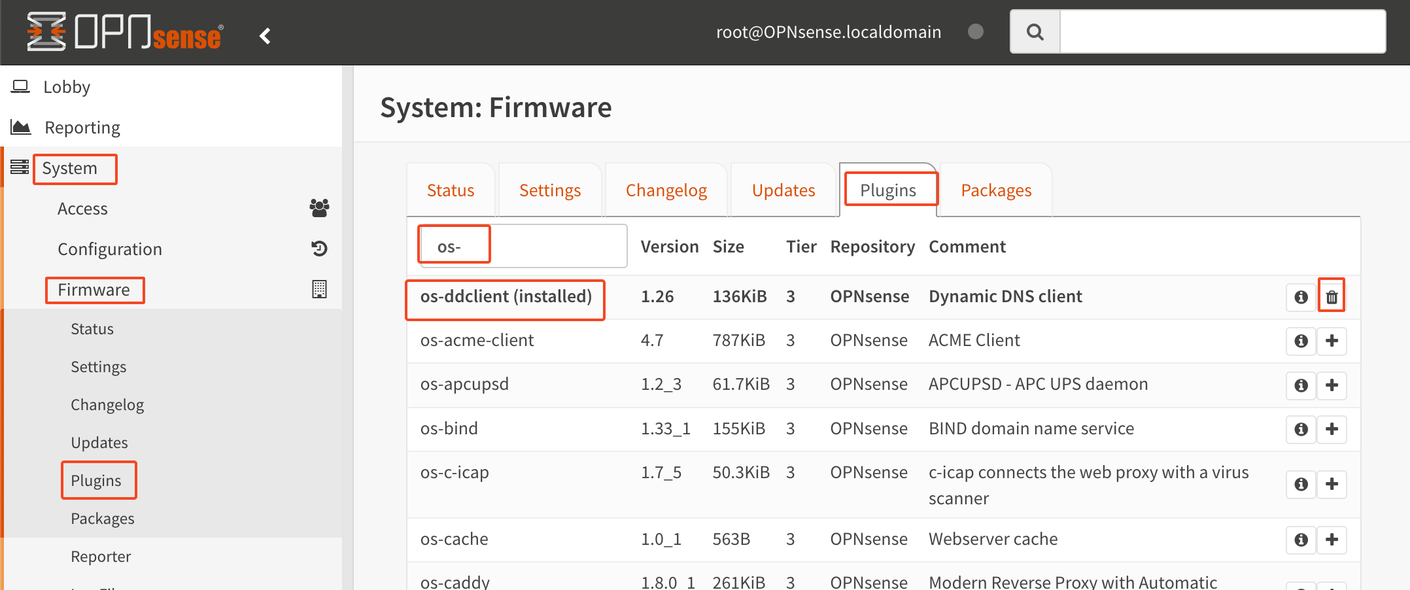Click the os-cache plugin name

[454, 539]
